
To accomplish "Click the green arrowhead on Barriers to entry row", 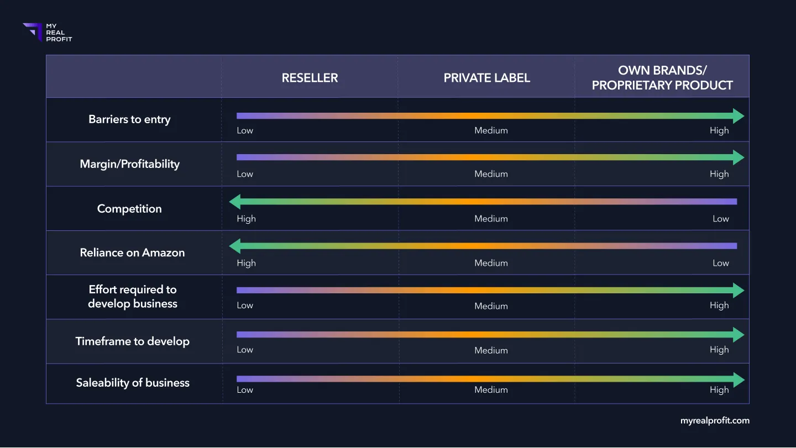I will (x=739, y=116).
